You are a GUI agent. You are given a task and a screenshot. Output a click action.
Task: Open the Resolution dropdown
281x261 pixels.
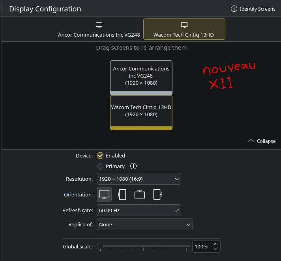coord(139,179)
